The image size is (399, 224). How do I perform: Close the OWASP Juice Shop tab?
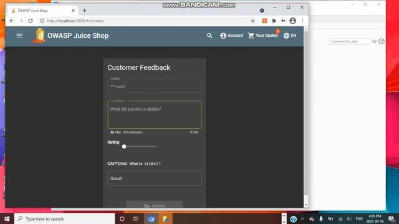coord(74,11)
